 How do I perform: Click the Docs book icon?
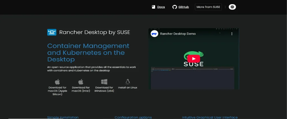coord(154,7)
